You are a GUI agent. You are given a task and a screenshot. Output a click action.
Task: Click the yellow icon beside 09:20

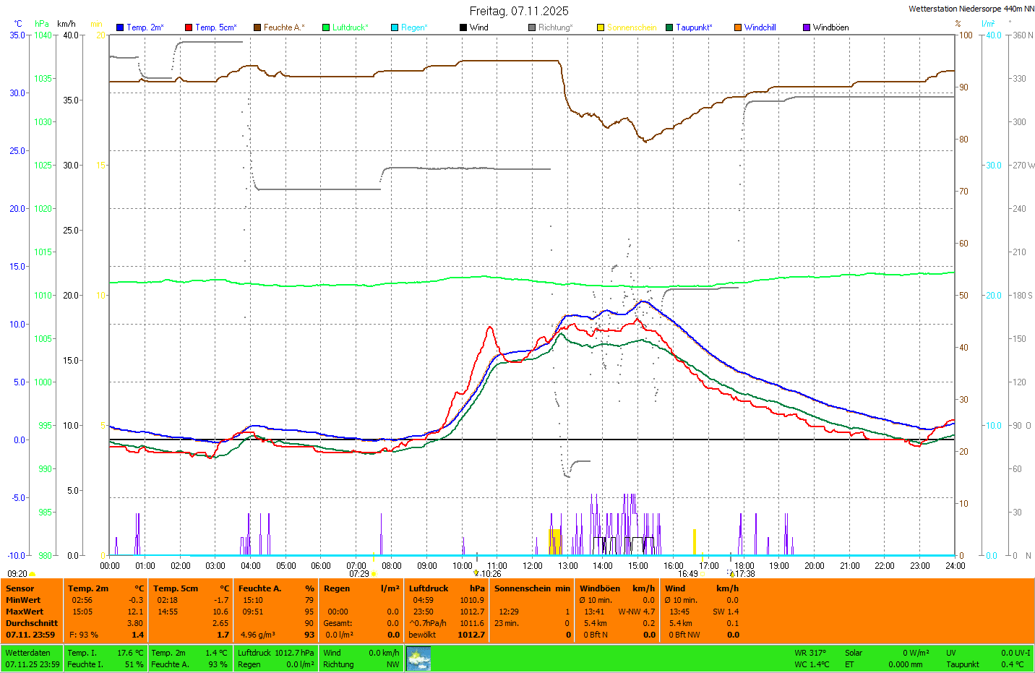[33, 574]
